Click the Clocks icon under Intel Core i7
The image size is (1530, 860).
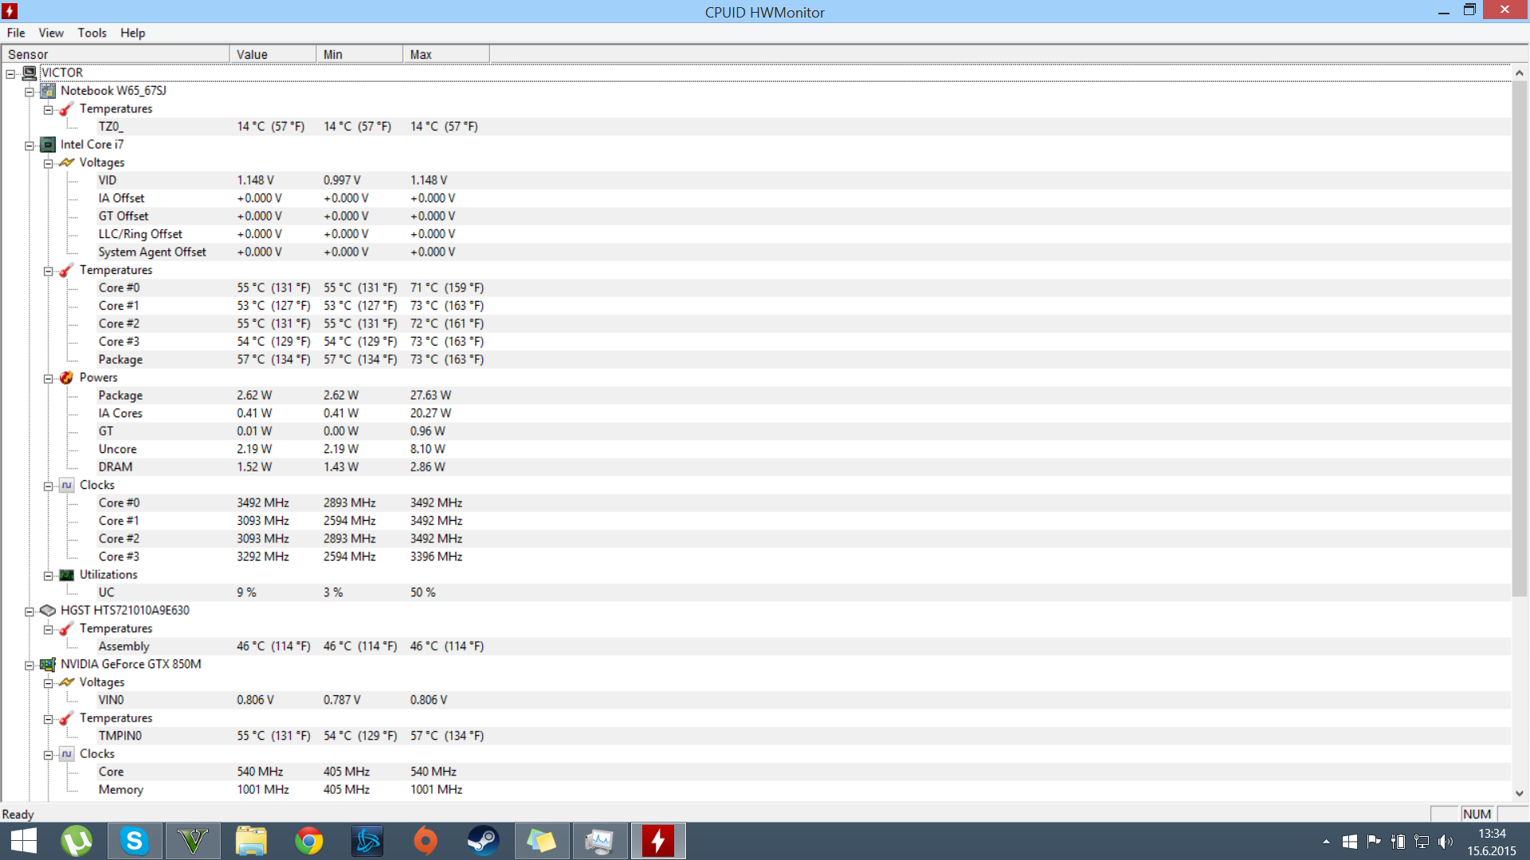click(67, 485)
